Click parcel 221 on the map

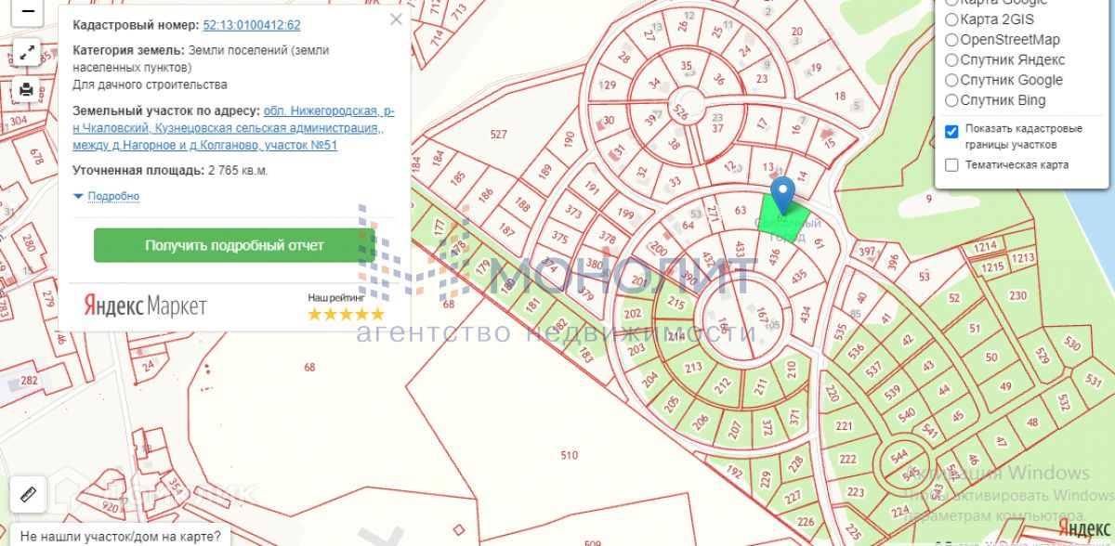(x=844, y=426)
